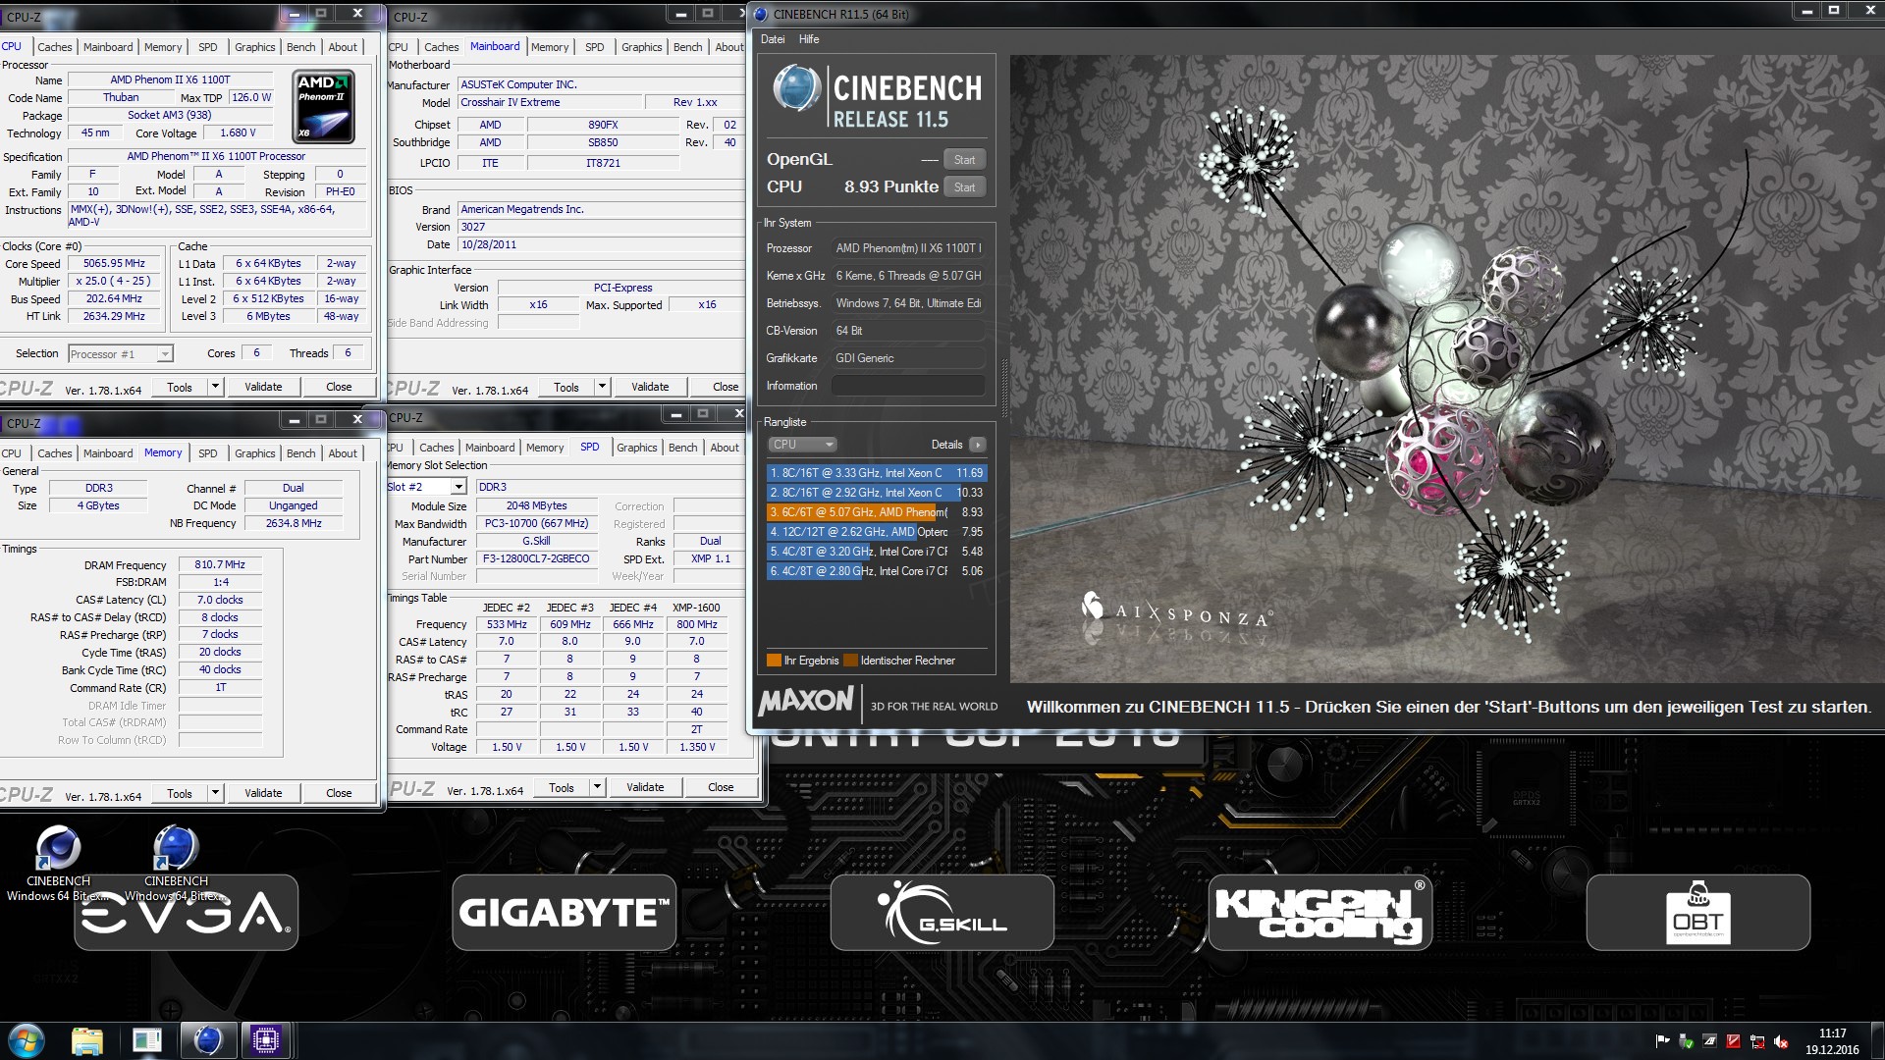Click the Core Speed value 5065.95 MHz

(114, 263)
